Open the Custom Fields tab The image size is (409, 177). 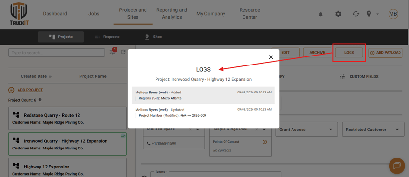(359, 77)
